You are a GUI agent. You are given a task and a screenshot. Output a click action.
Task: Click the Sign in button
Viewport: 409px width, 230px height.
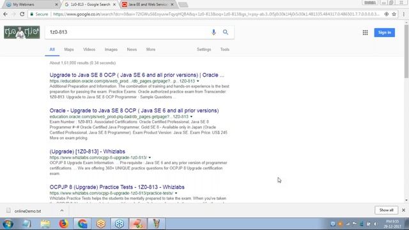[385, 33]
